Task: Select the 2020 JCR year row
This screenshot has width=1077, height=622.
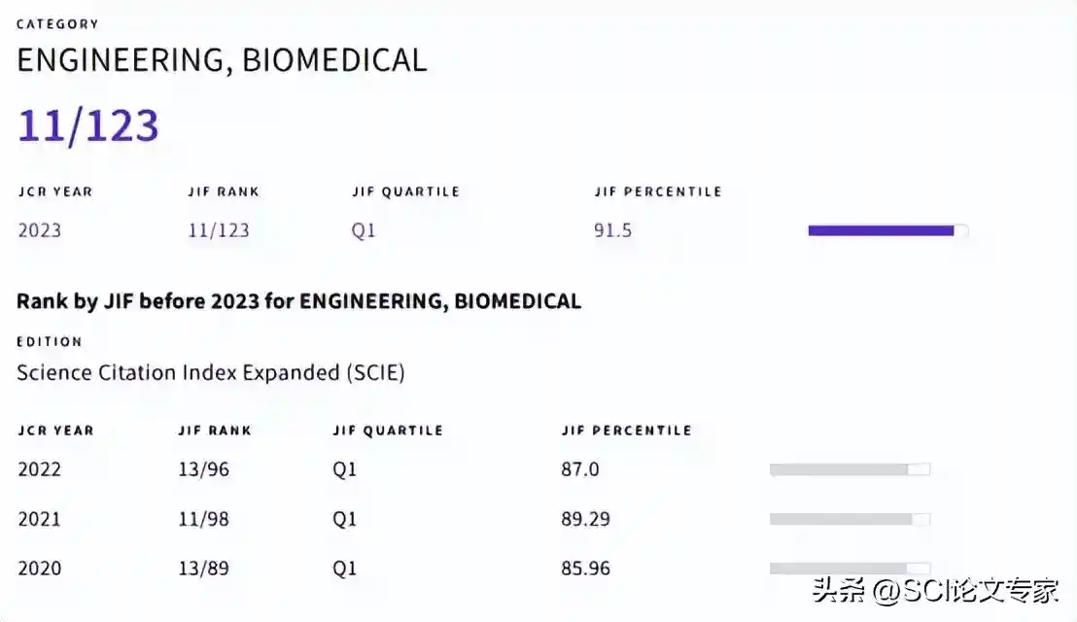Action: click(40, 568)
